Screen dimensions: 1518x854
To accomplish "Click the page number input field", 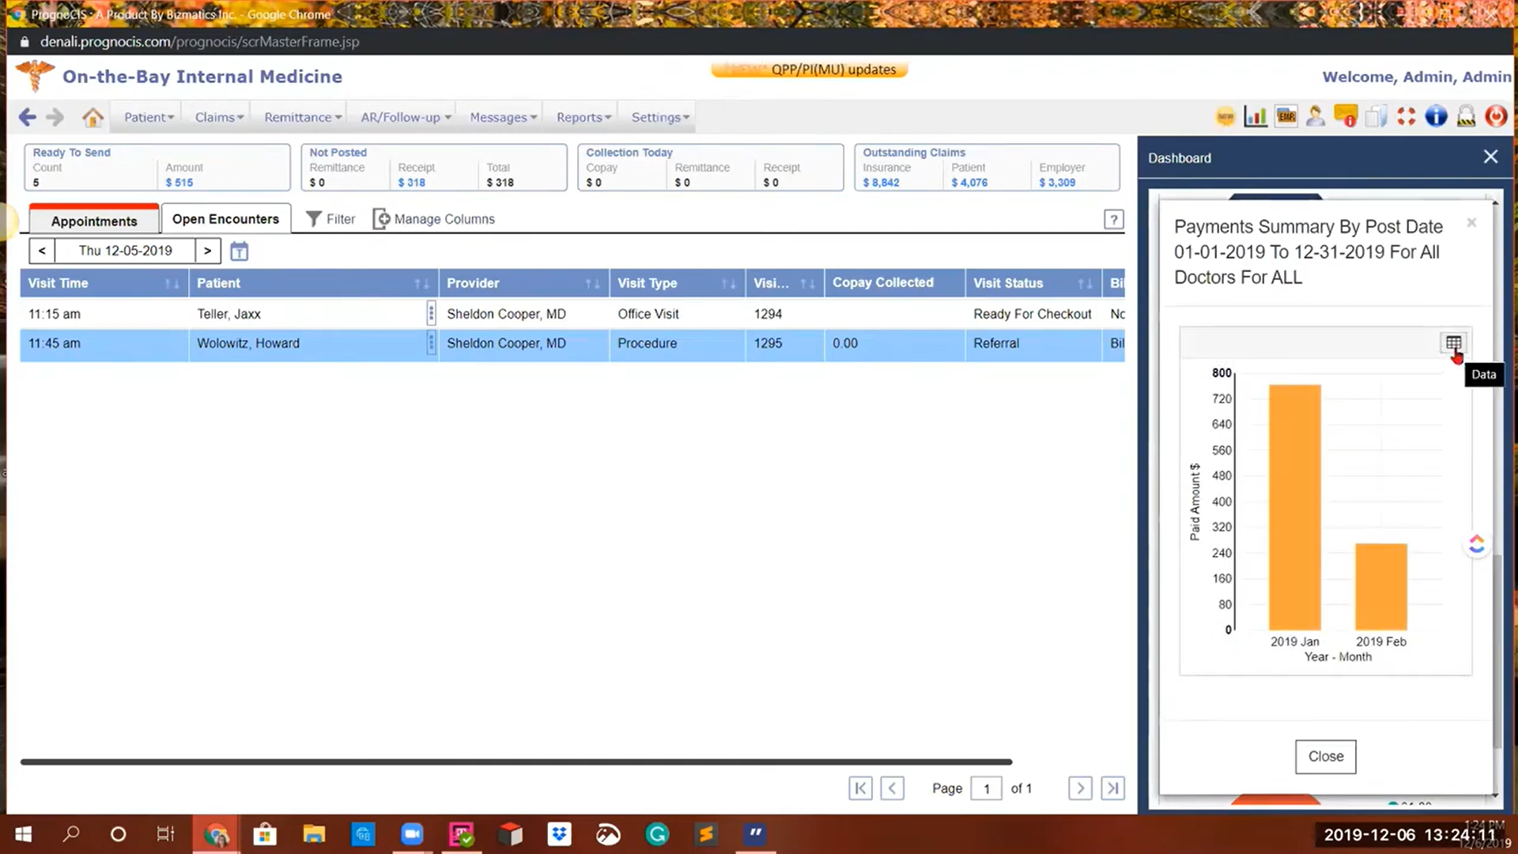I will pos(986,788).
